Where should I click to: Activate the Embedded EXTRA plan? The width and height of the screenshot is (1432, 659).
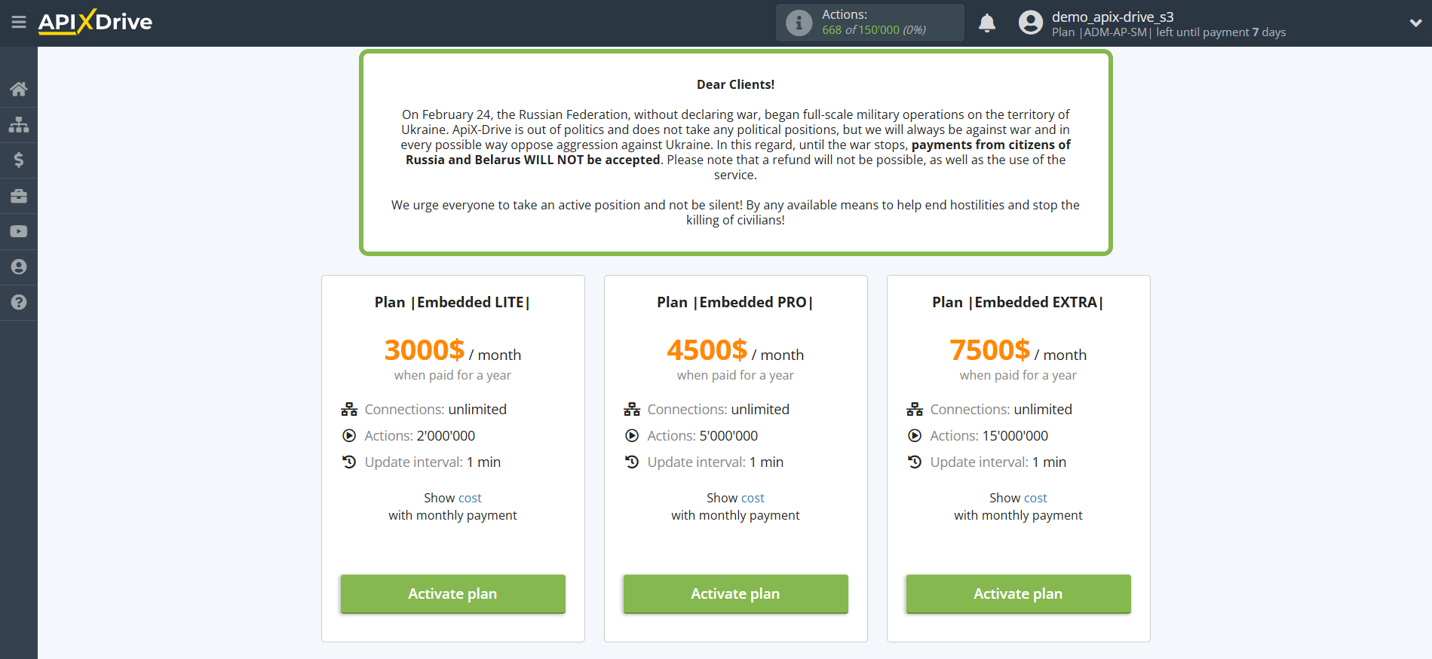pyautogui.click(x=1018, y=593)
